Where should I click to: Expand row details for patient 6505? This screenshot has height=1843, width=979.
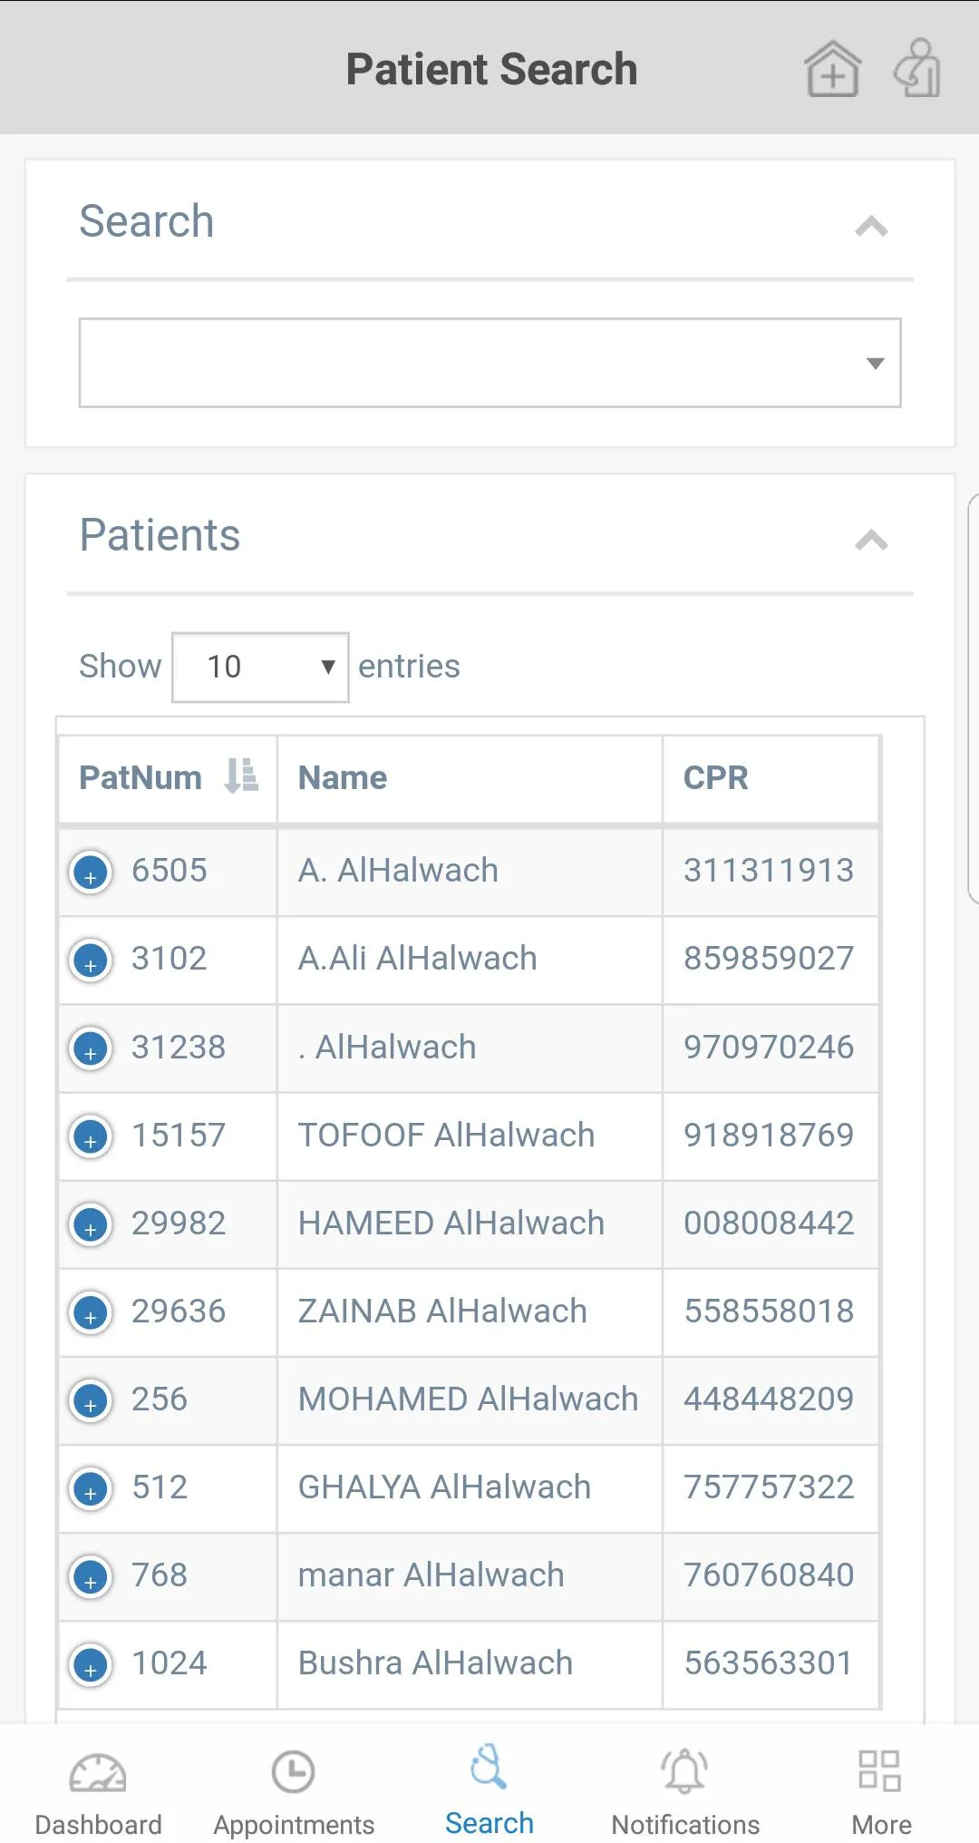91,873
